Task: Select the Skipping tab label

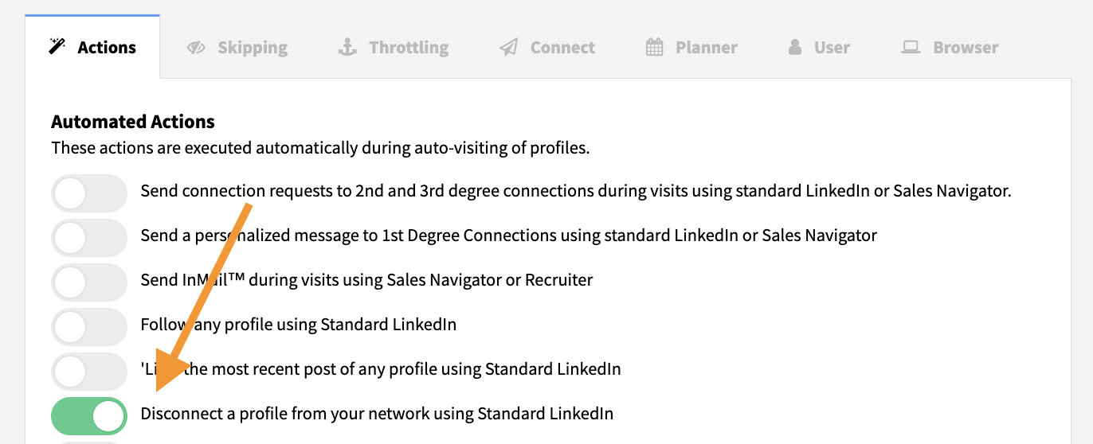Action: (x=253, y=48)
